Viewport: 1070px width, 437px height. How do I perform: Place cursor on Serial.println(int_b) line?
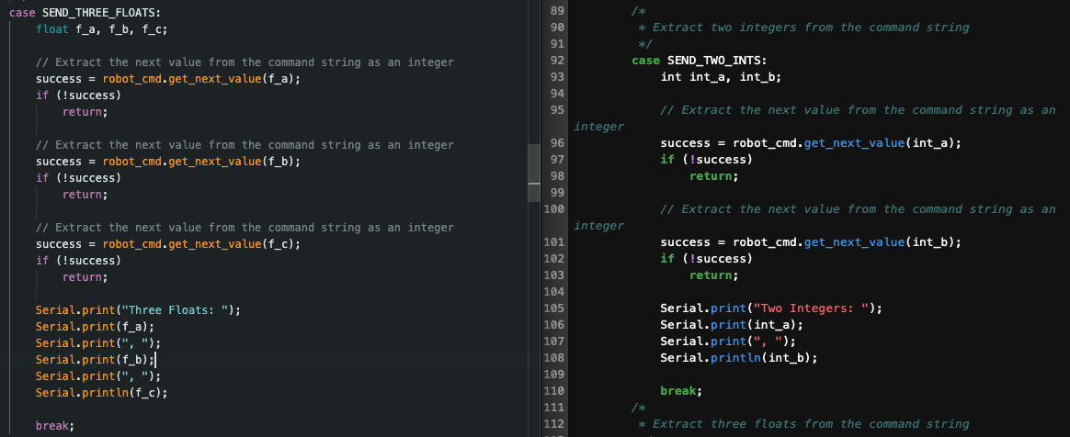point(738,358)
